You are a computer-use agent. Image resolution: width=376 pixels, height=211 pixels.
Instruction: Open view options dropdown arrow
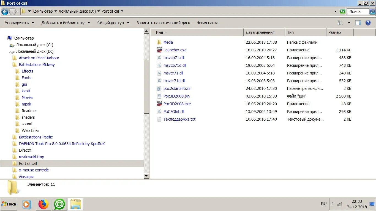pos(349,23)
